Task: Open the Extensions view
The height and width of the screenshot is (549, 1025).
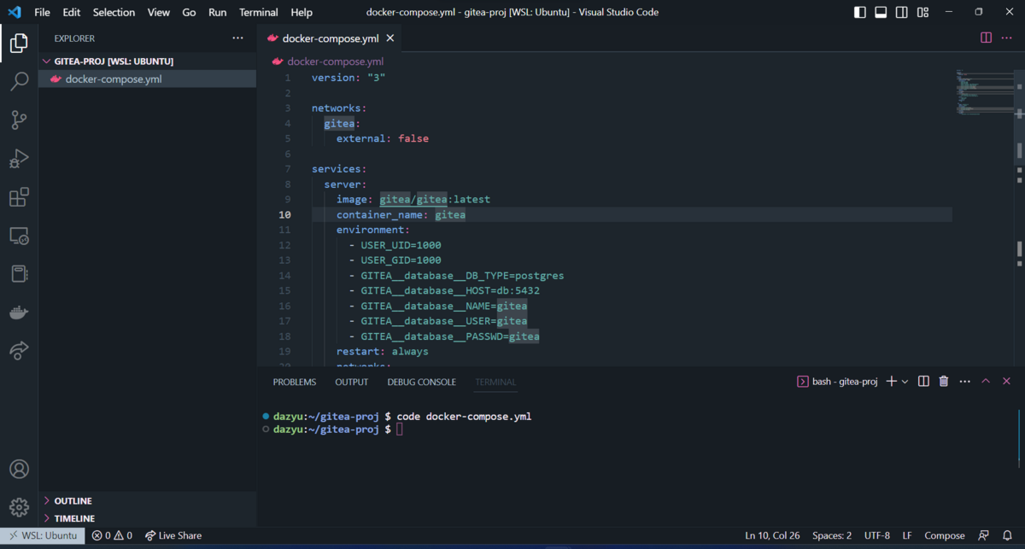Action: pyautogui.click(x=19, y=197)
